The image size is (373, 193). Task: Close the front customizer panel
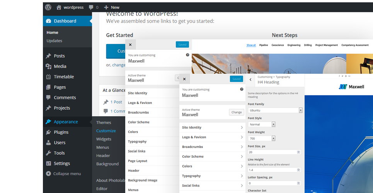coord(184,79)
